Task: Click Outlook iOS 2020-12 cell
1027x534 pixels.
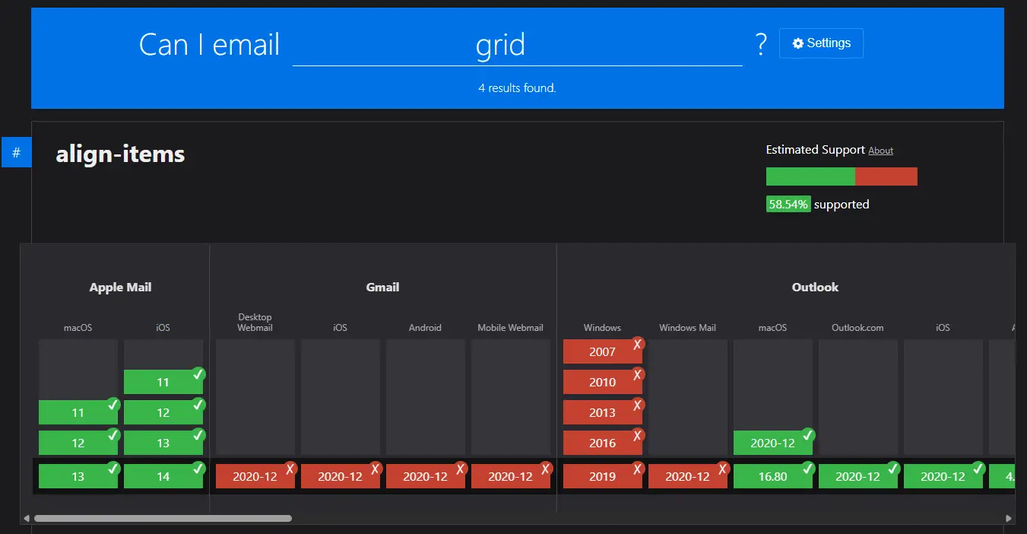Action: click(x=943, y=476)
